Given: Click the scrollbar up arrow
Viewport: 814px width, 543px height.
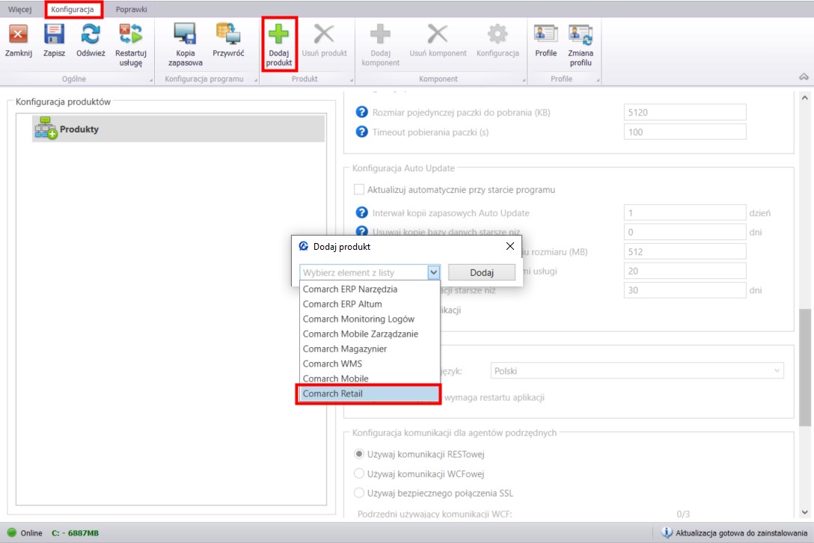Looking at the screenshot, I should pyautogui.click(x=804, y=97).
